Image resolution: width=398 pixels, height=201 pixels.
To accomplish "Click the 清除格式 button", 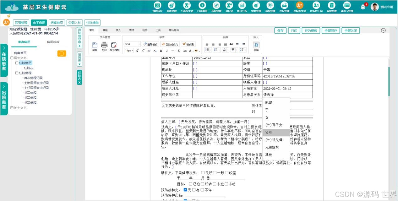I will [150, 44].
